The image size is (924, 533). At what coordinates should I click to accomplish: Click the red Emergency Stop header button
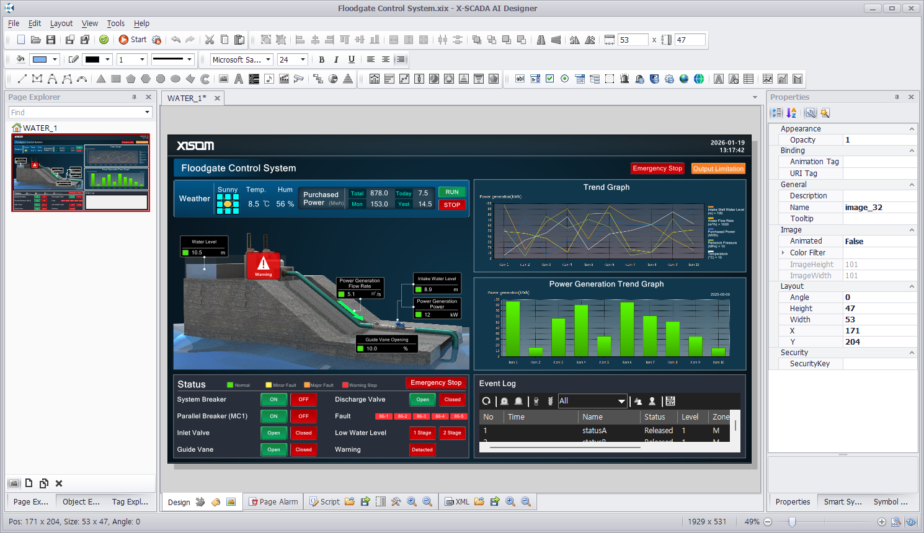pos(657,169)
